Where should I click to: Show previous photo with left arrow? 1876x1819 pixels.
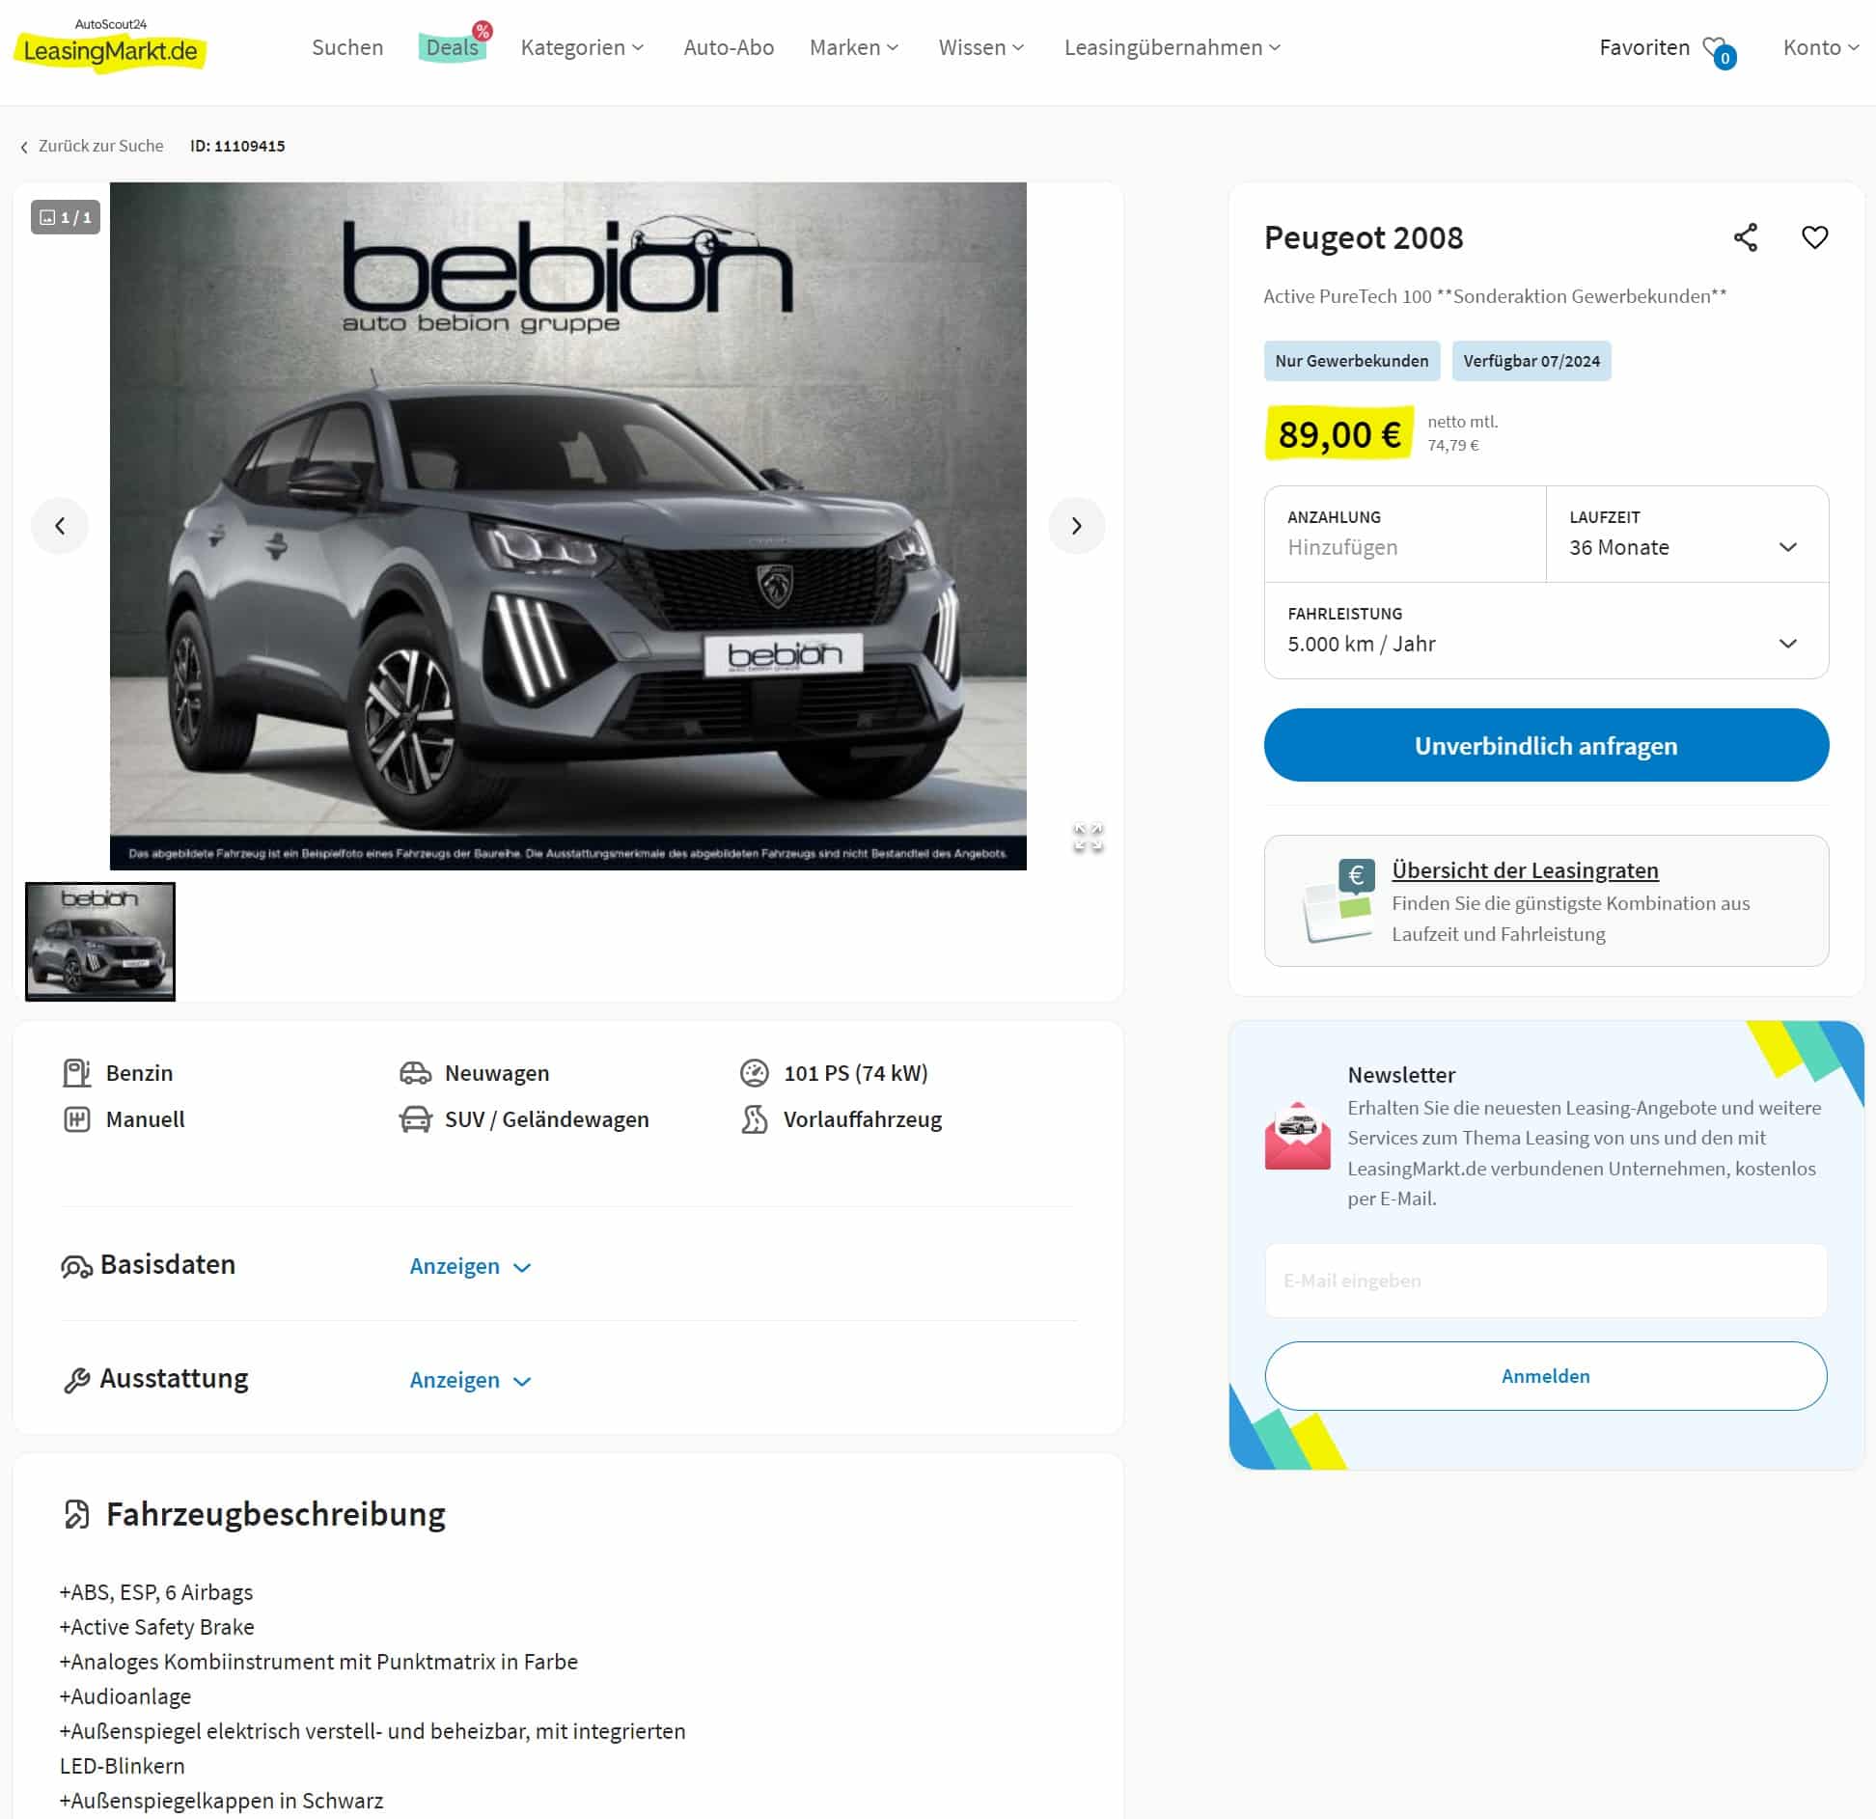tap(60, 526)
